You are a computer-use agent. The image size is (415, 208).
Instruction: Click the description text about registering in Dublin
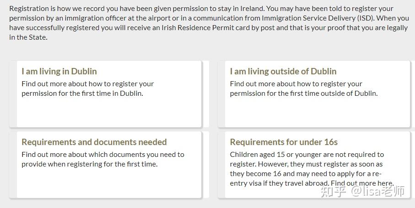click(x=87, y=88)
